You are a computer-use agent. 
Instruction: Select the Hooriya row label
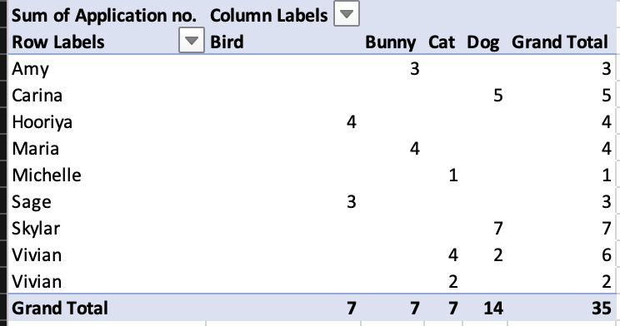(x=42, y=122)
